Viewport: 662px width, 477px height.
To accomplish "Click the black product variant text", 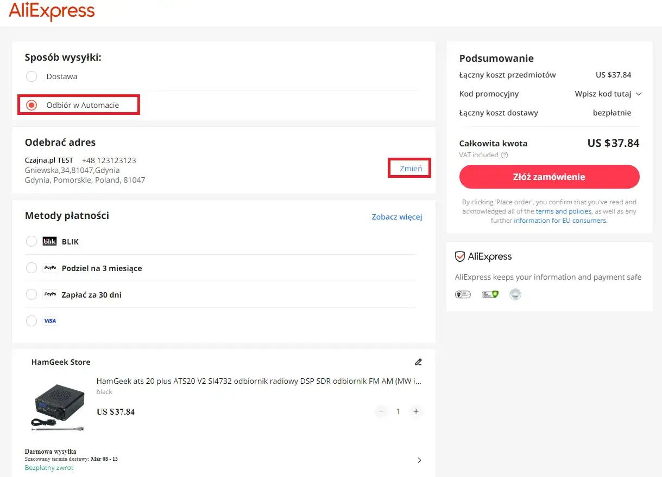I will (x=104, y=391).
